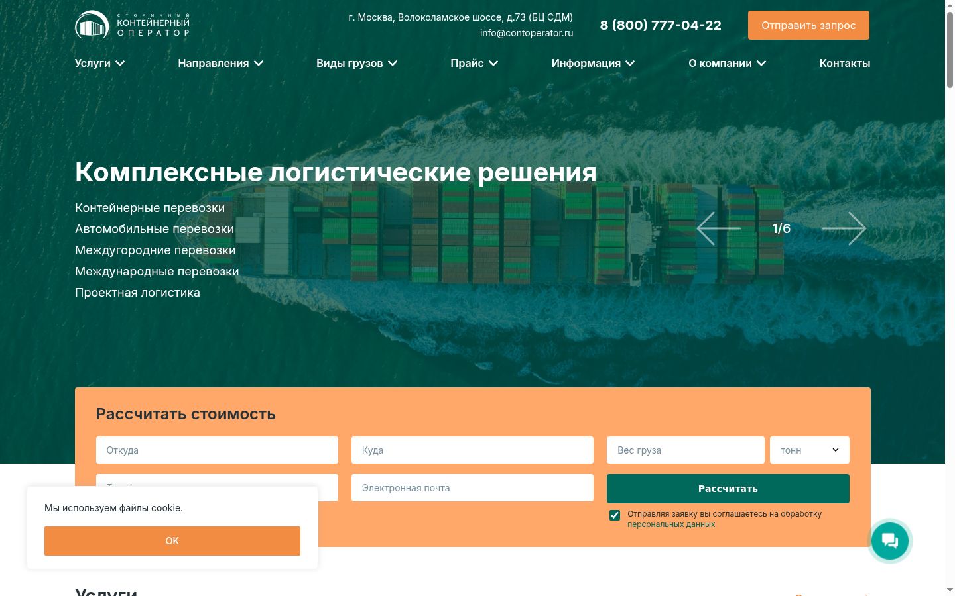Open the О компании menu item
This screenshot has height=596, width=955.
click(x=720, y=63)
